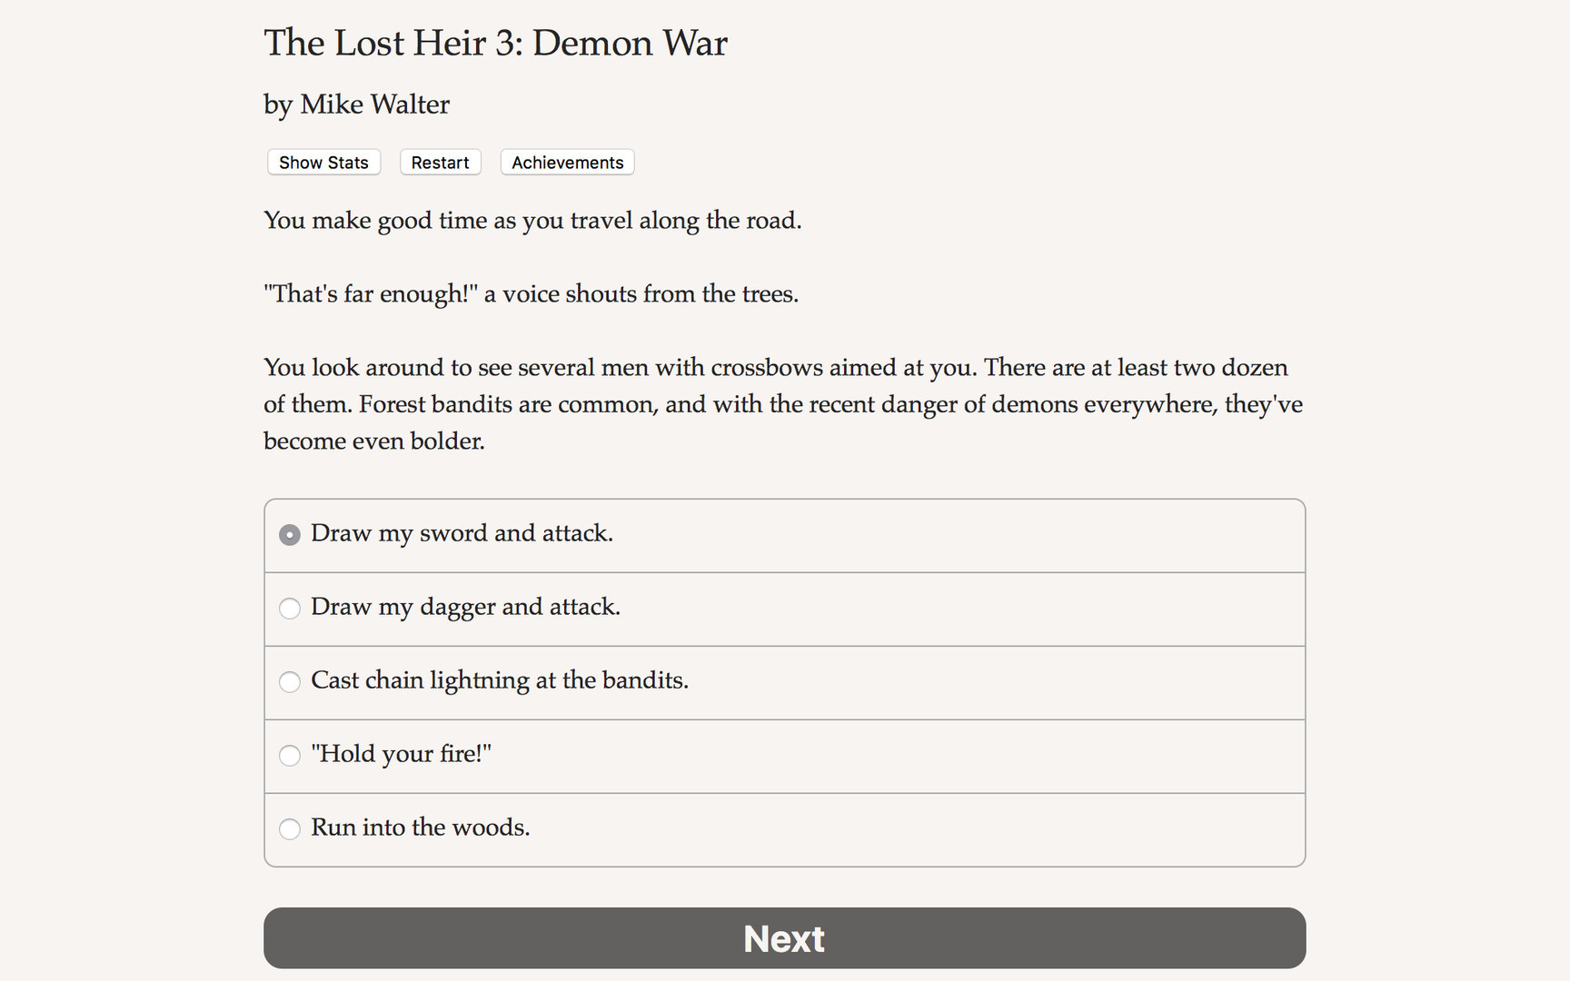1570x981 pixels.
Task: Click the radio circle beside the dagger option
Action: pos(289,609)
